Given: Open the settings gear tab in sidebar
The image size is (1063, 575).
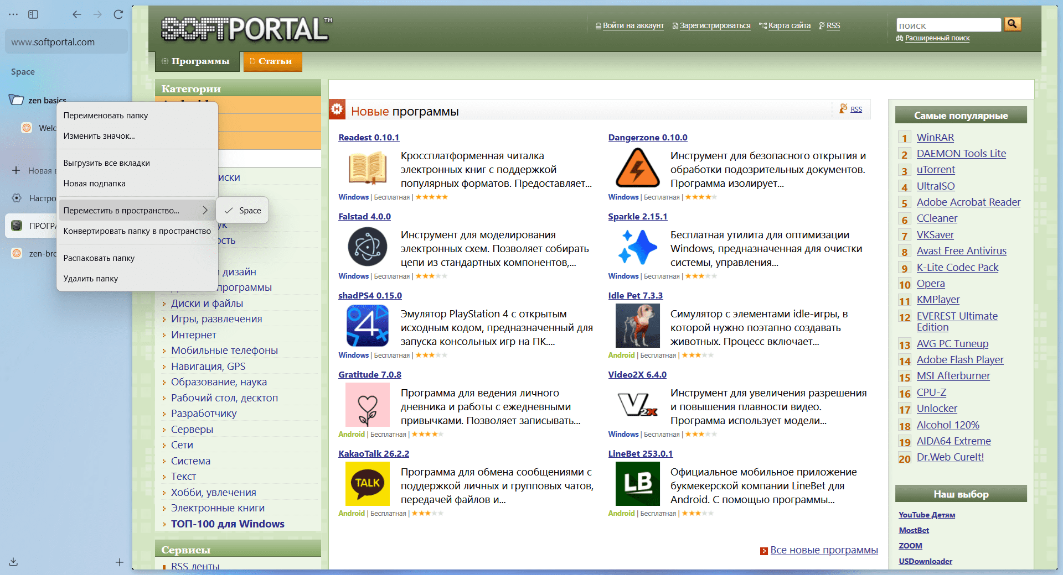Looking at the screenshot, I should pos(17,198).
